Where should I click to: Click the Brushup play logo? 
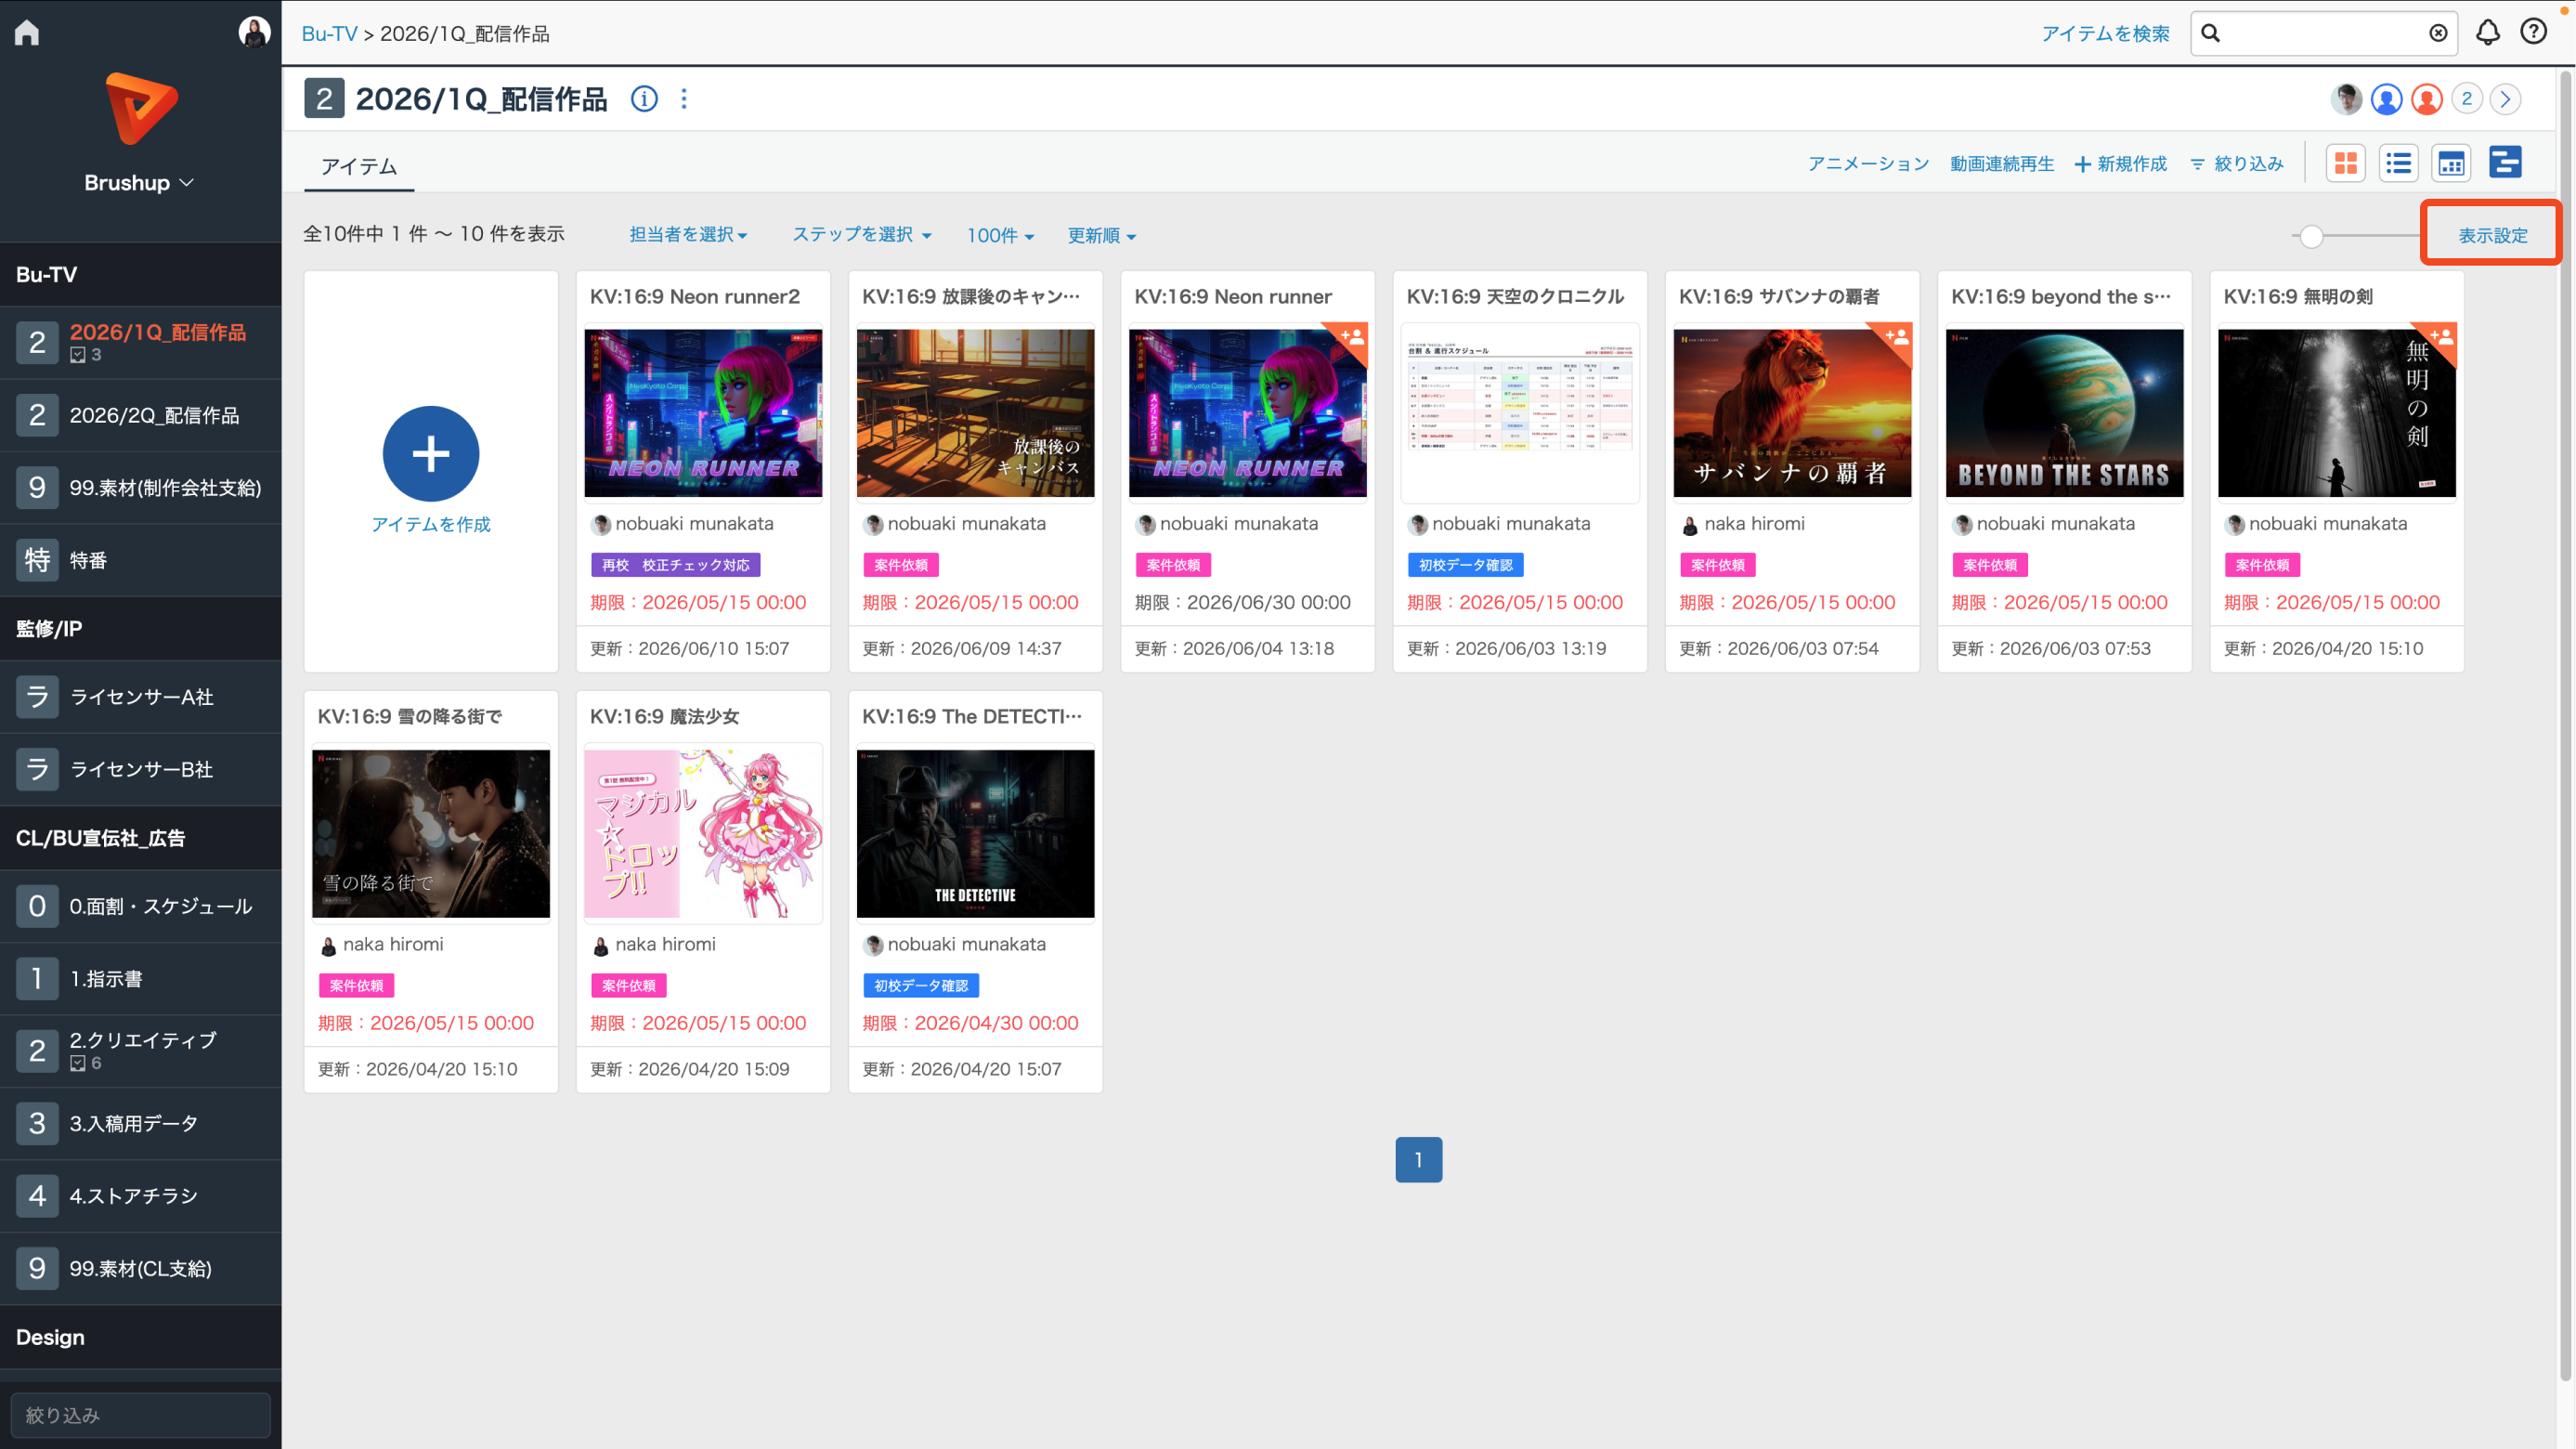point(141,108)
